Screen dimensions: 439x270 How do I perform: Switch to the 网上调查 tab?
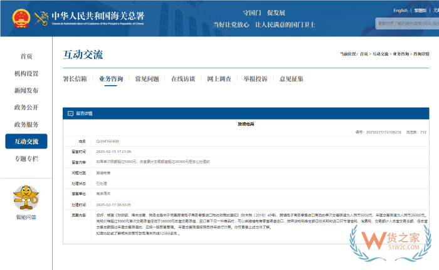click(x=219, y=79)
